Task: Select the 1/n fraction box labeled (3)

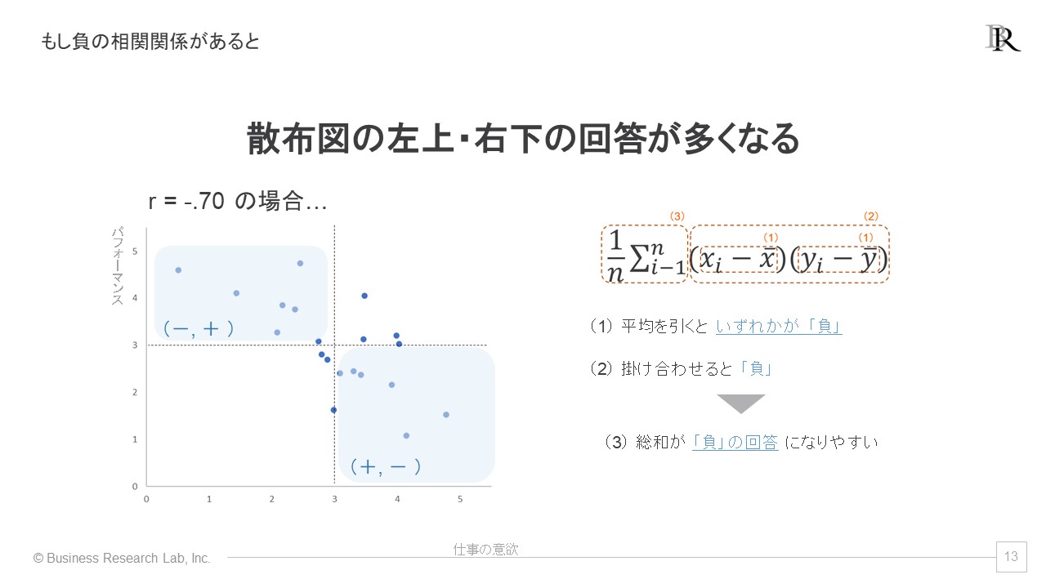Action: point(645,254)
